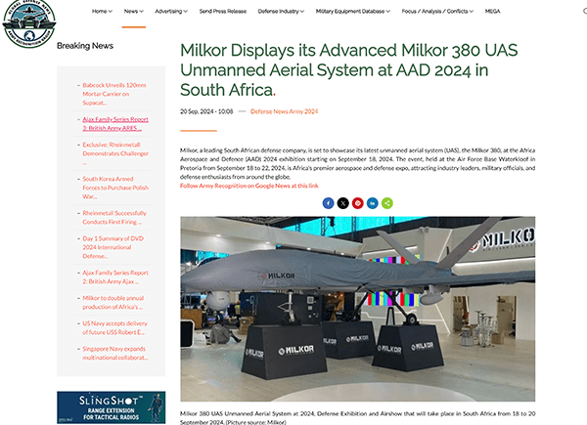This screenshot has height=425, width=587.
Task: Expand the Home dropdown menu
Action: click(102, 11)
